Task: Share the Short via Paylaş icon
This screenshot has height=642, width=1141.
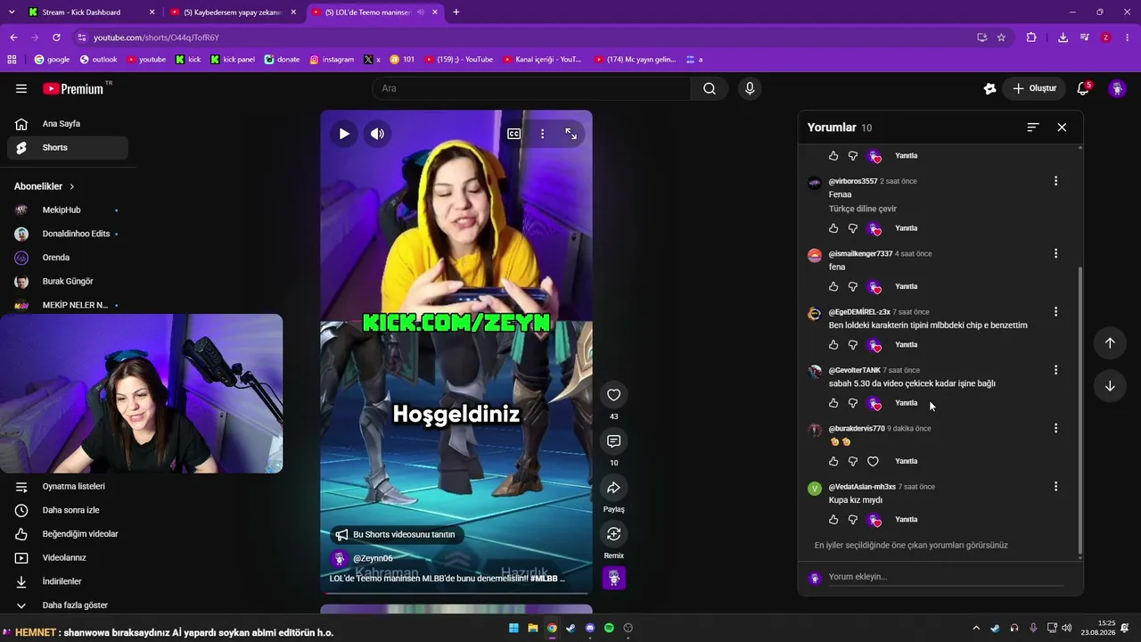Action: point(613,488)
